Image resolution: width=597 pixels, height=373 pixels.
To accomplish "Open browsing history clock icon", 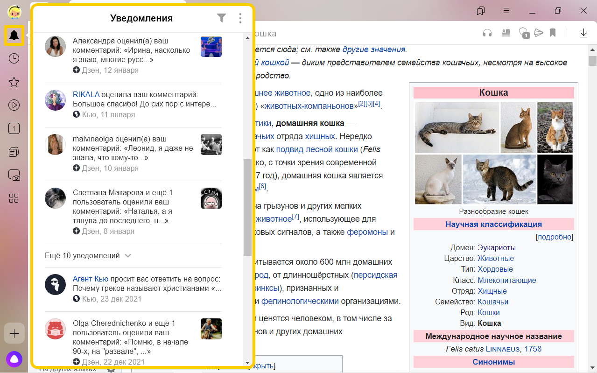I will [x=14, y=58].
